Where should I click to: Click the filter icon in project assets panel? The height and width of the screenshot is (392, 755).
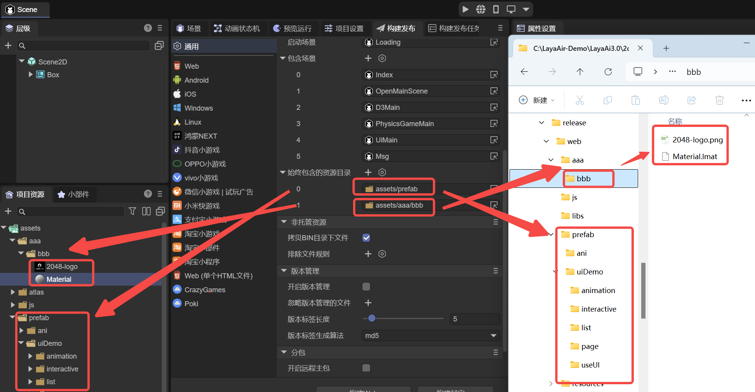click(132, 211)
